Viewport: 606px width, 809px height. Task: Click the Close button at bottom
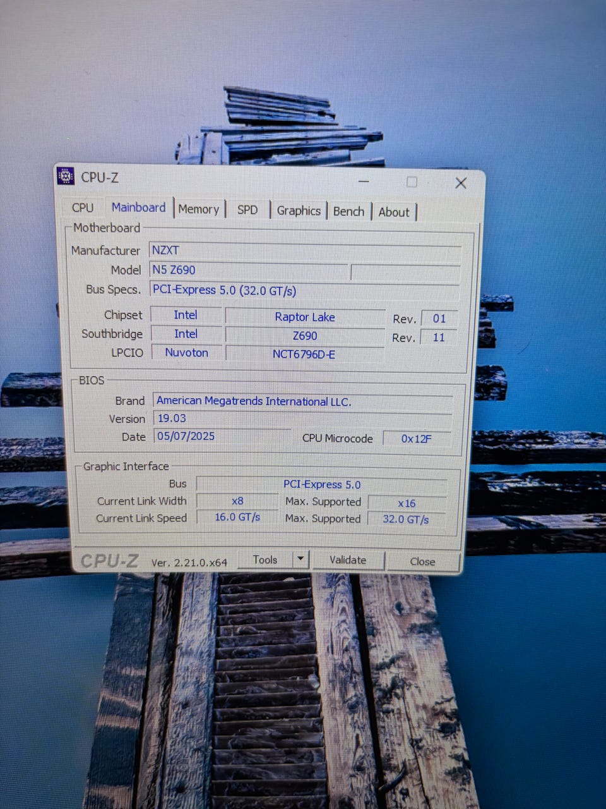422,561
